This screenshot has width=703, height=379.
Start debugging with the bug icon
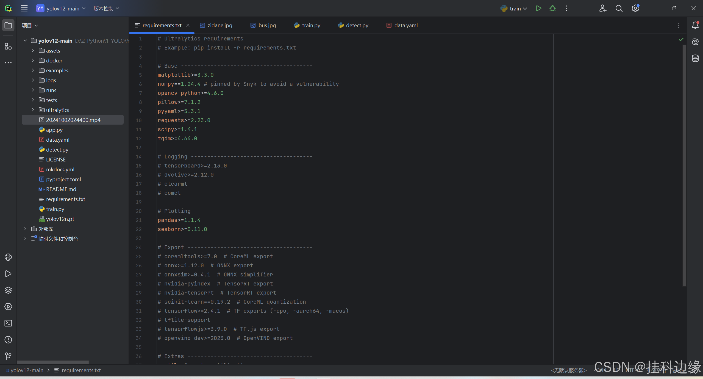click(x=552, y=9)
